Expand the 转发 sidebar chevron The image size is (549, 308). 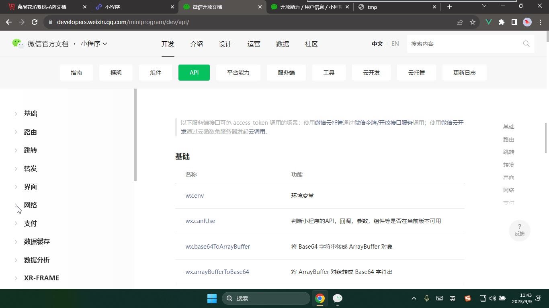point(16,169)
